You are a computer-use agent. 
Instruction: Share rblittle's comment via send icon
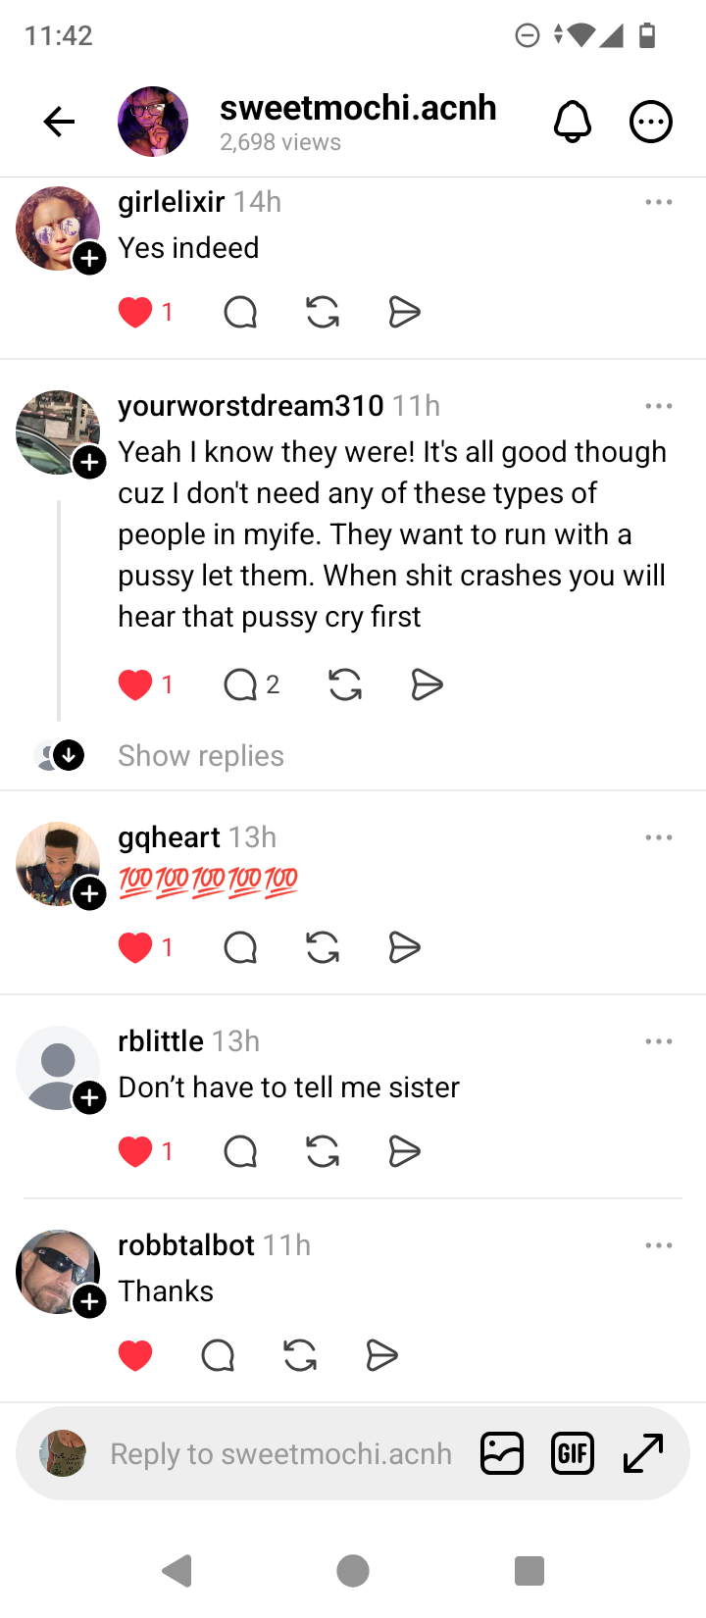404,1151
